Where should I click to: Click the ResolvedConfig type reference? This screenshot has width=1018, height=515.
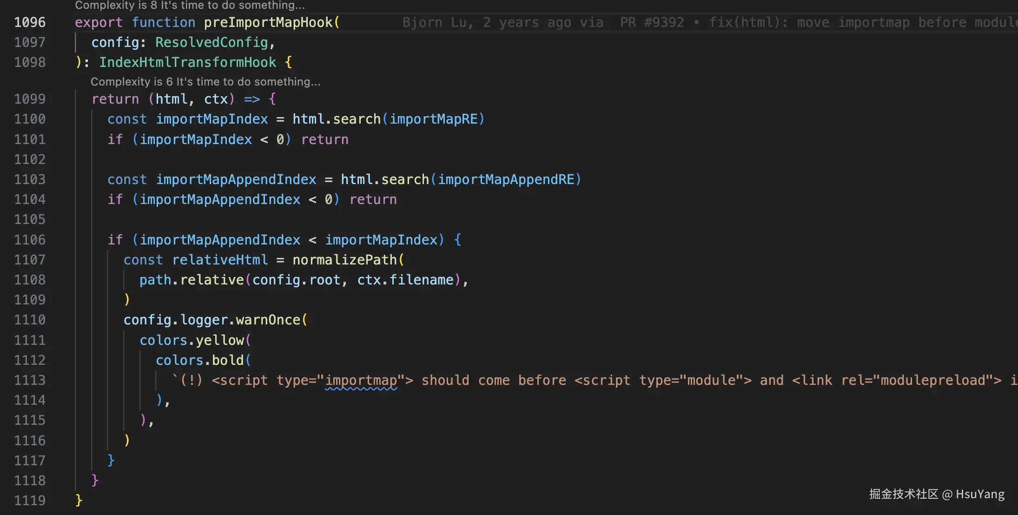tap(212, 43)
